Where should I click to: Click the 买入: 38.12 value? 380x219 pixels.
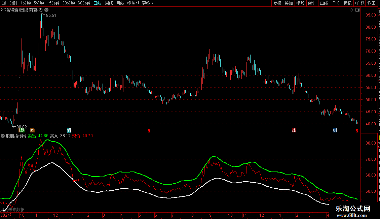click(60, 136)
